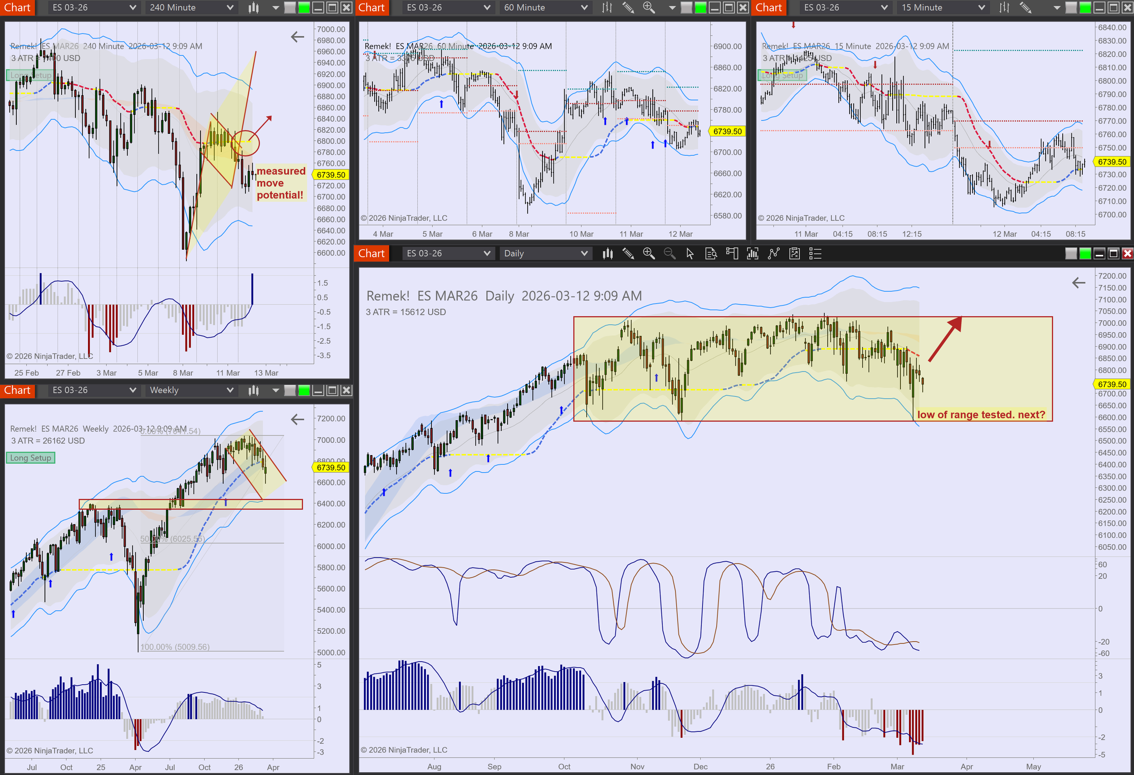Expand the 15 Minute interval dropdown
This screenshot has width=1134, height=775.
coord(982,7)
